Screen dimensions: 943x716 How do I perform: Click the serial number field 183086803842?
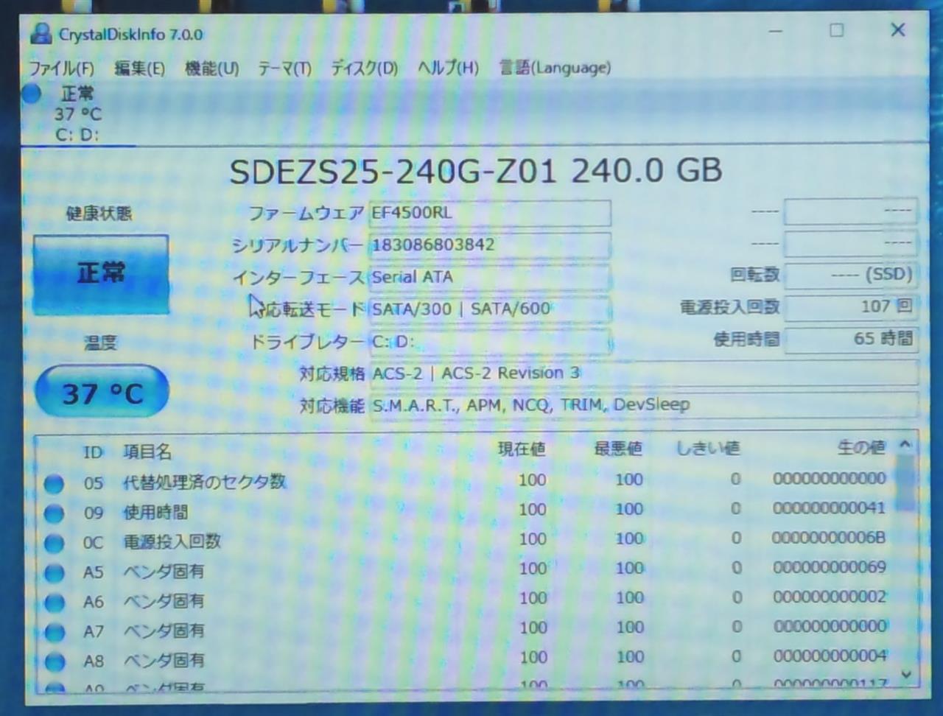tap(490, 245)
